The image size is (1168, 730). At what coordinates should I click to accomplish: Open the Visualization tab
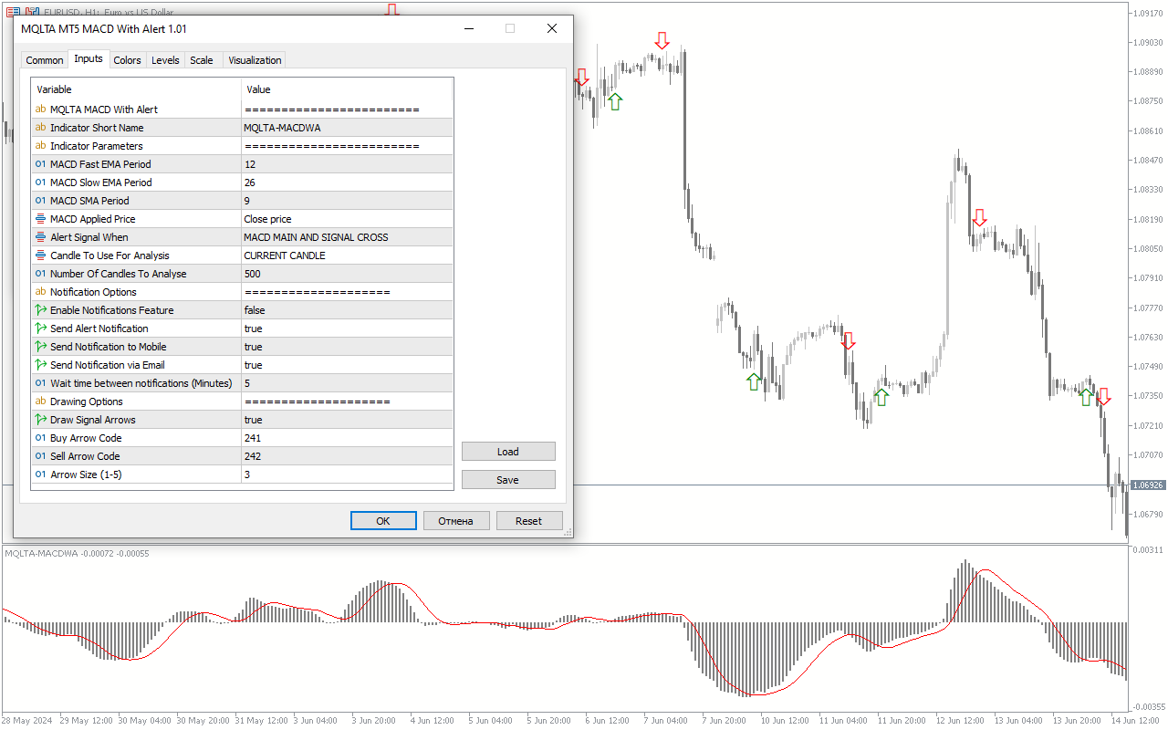point(255,60)
